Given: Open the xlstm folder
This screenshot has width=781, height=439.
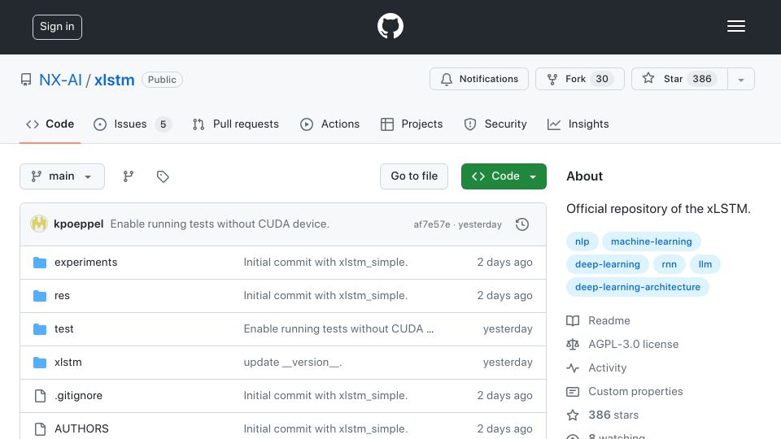Looking at the screenshot, I should 68,363.
